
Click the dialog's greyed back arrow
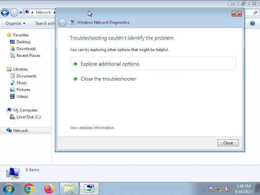pos(62,22)
